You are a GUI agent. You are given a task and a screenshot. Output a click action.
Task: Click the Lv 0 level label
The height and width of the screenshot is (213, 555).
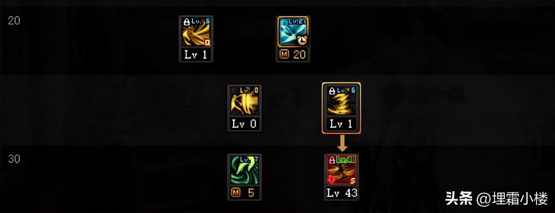coord(245,124)
